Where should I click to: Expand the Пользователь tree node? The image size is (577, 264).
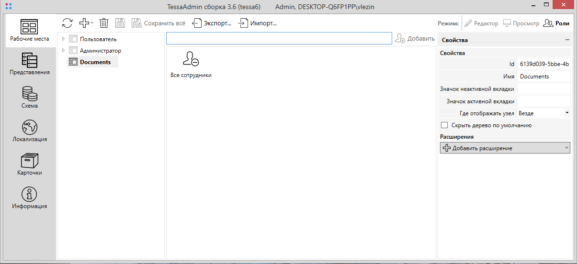(63, 39)
